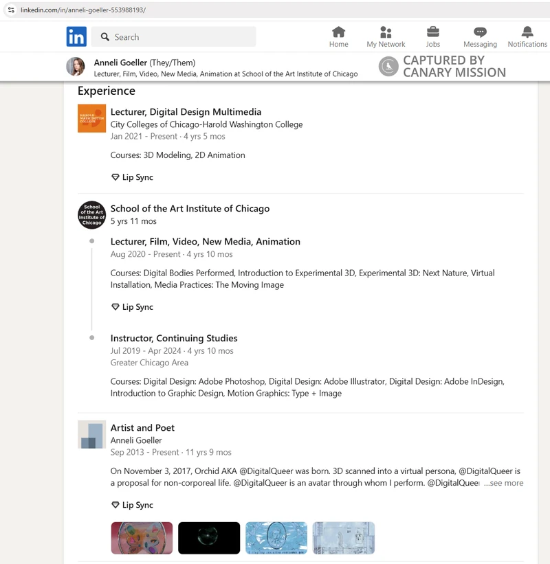Screen dimensions: 550x564
Task: Click the diamond skill icon under Film, Video lecturer role
Action: pos(115,307)
